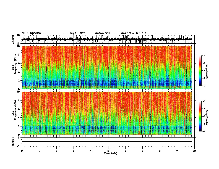Click the "ch.1(V)" axis label
Screen dimensions: 219x169
(13, 39)
